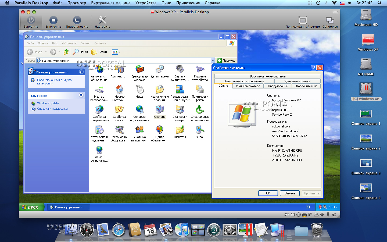Open Язык и региональные стандарты icon
Image resolution: width=387 pixels, height=242 pixels.
(99, 154)
